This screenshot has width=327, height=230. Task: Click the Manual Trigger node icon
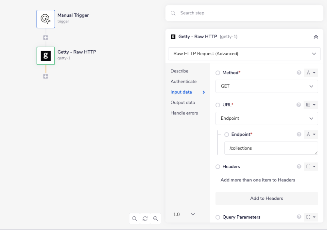tap(45, 19)
